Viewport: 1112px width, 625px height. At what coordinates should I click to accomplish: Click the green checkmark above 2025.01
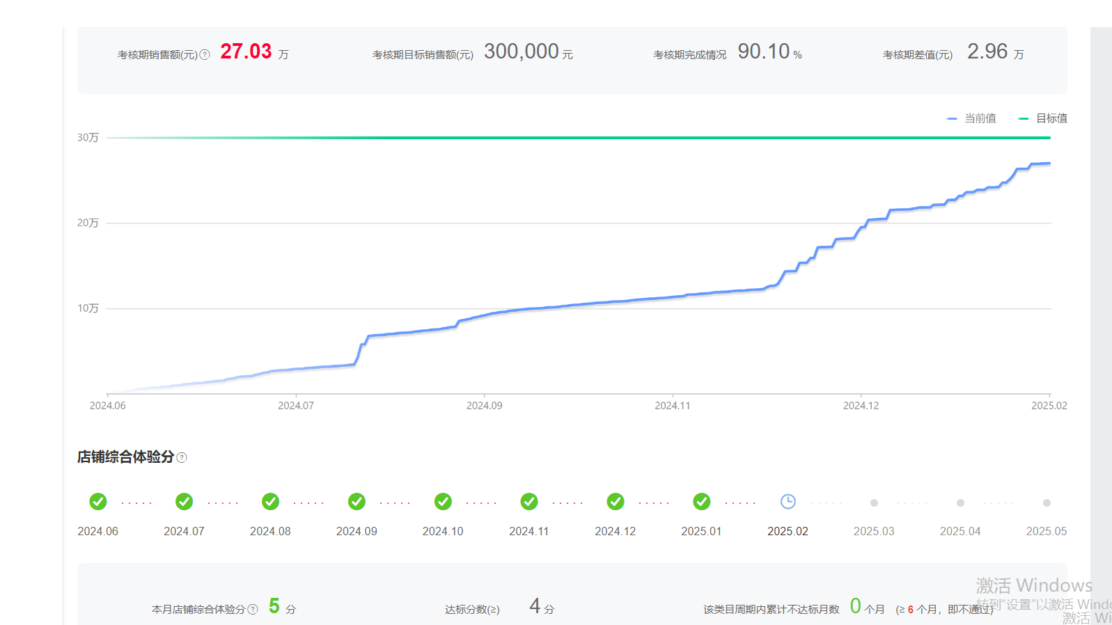[x=701, y=502]
